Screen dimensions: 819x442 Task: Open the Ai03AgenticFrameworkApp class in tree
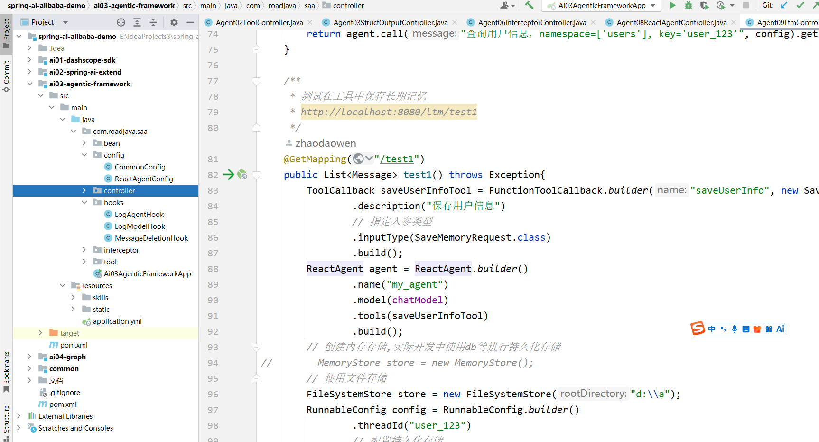(148, 274)
